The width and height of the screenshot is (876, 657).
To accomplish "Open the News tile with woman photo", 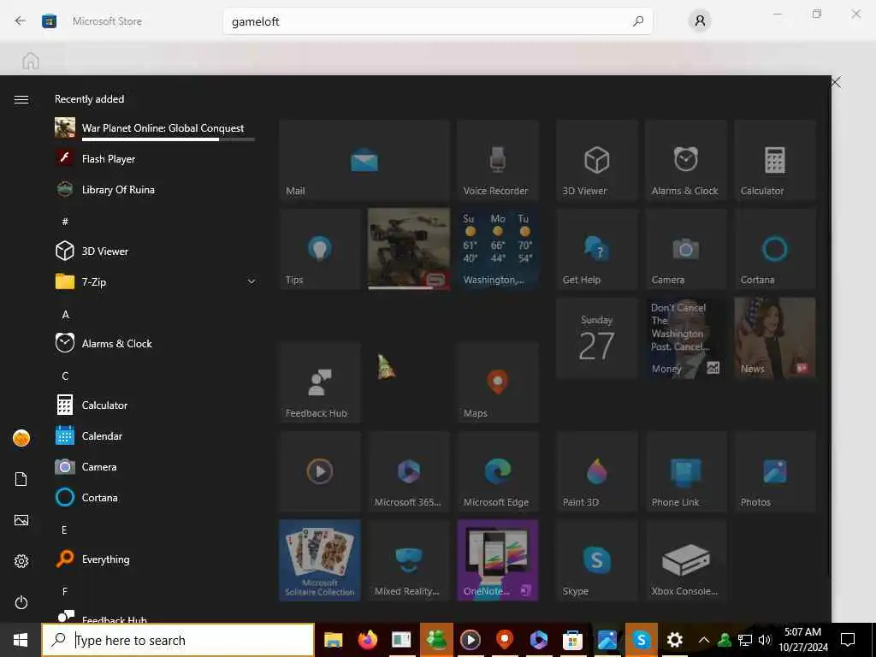I will 775,338.
